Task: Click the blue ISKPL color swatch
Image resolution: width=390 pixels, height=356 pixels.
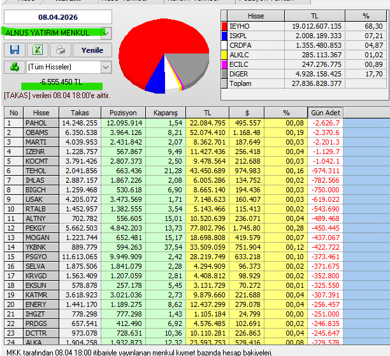Action: [x=224, y=36]
